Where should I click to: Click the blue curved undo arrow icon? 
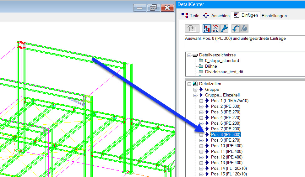pos(235,29)
